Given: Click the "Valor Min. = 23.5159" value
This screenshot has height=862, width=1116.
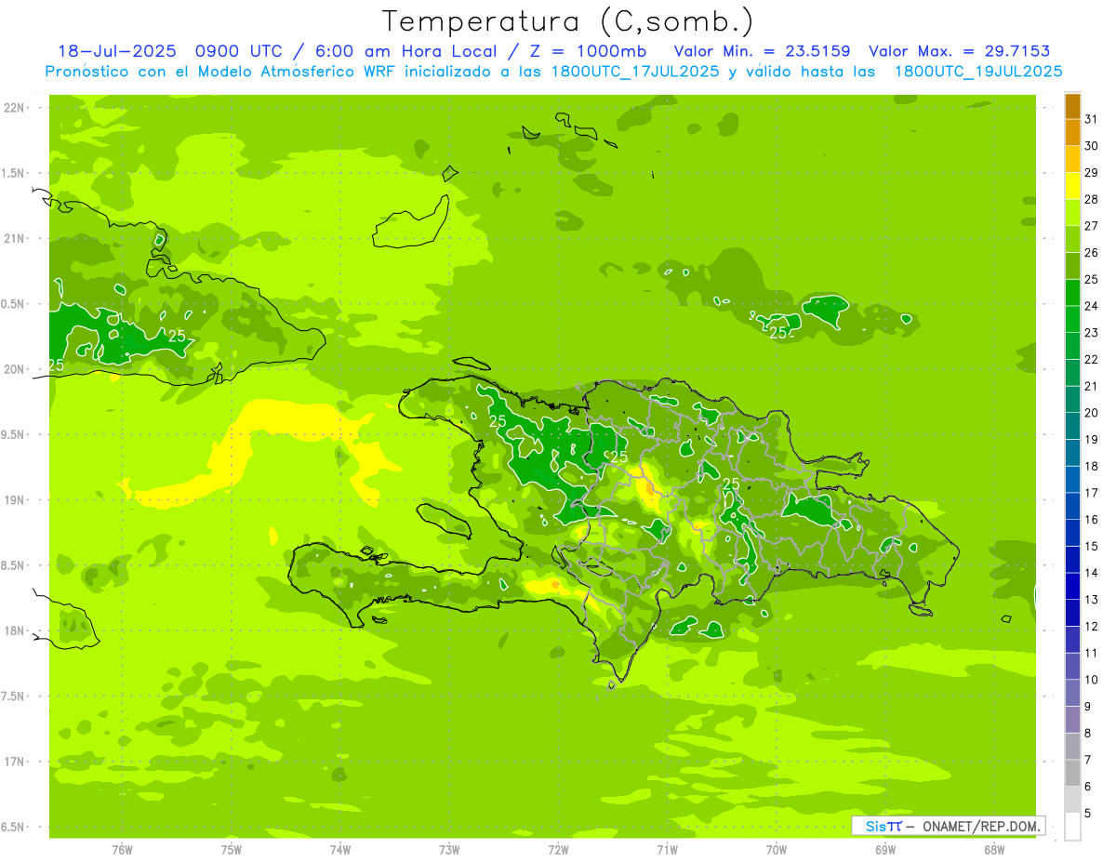Looking at the screenshot, I should coord(762,51).
